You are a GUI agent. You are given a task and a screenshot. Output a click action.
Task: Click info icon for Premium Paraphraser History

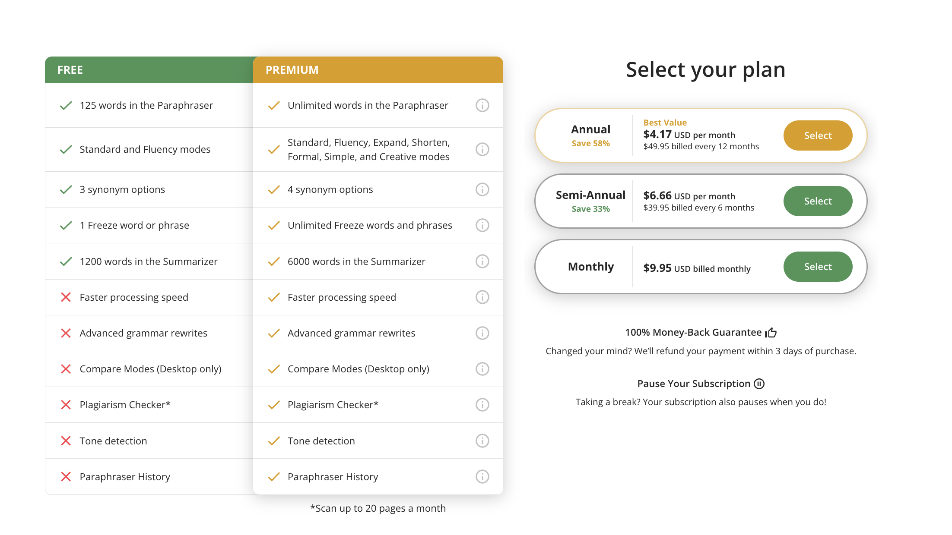[482, 477]
